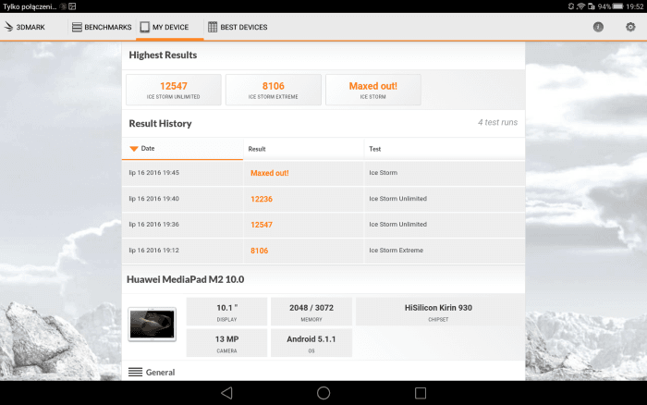Select the 8106 result in history
This screenshot has height=405, width=647.
(259, 251)
